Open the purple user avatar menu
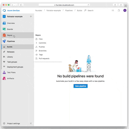The height and width of the screenshot is (129, 129). click(x=125, y=10)
